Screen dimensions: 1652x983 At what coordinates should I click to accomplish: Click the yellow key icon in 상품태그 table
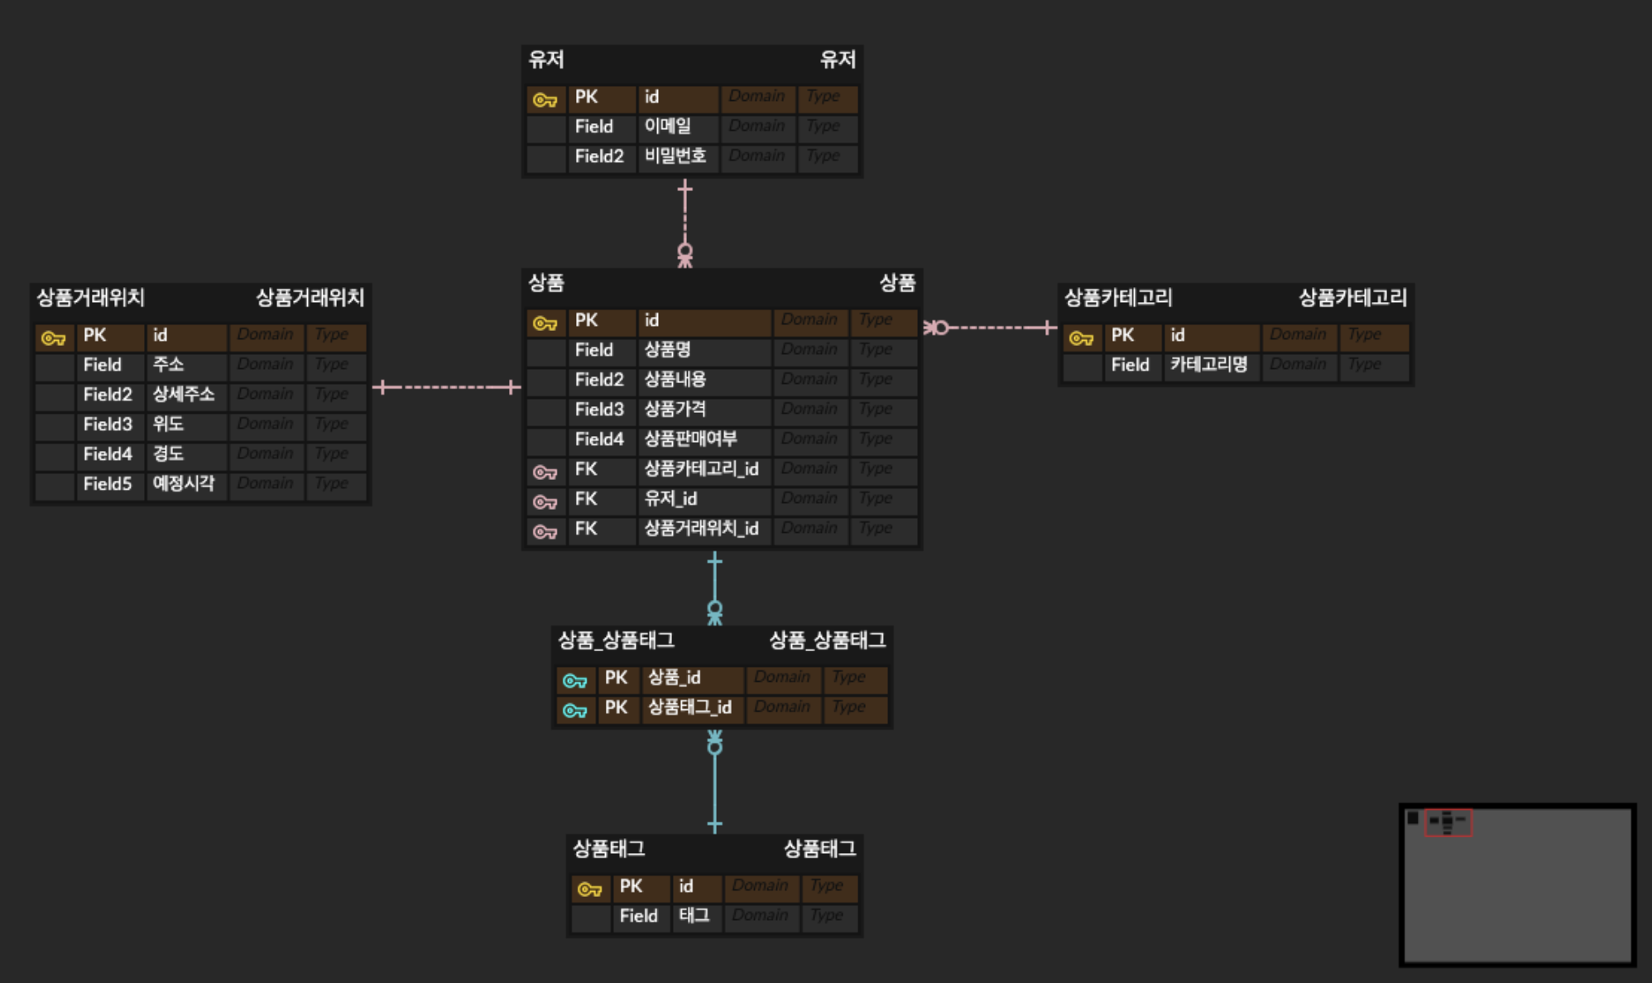tap(589, 889)
